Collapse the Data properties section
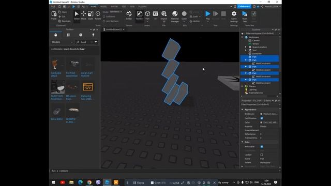Image resolution: width=331 pixels, height=186 pixels. 243,142
